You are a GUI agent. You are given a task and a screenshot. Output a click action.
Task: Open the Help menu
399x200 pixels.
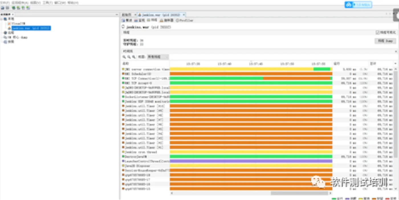click(73, 3)
